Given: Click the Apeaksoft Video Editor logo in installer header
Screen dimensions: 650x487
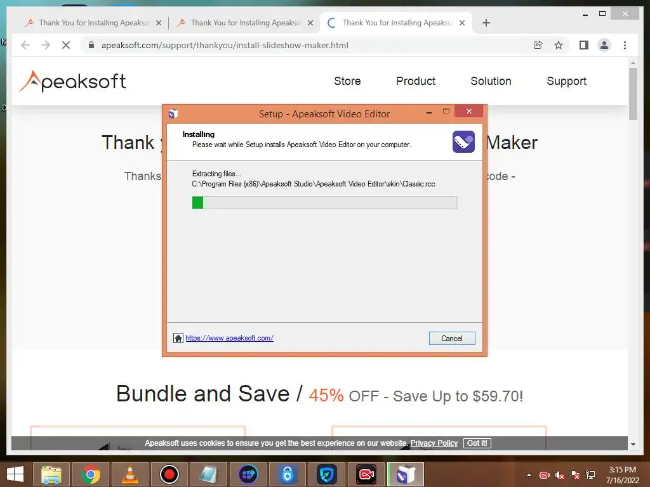Looking at the screenshot, I should point(463,141).
